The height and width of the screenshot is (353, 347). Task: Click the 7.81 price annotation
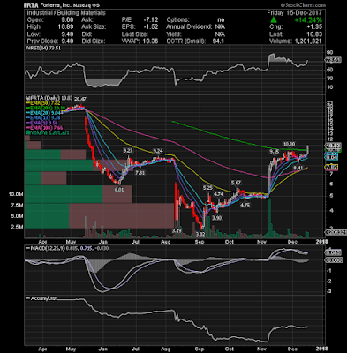pos(140,173)
